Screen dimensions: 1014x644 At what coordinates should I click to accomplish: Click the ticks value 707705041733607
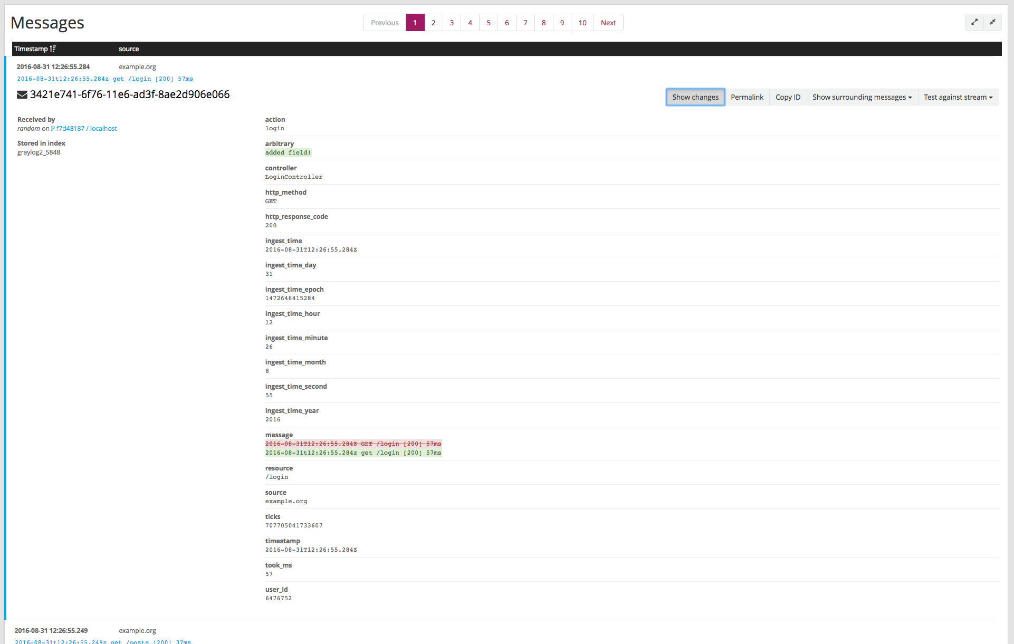(294, 526)
